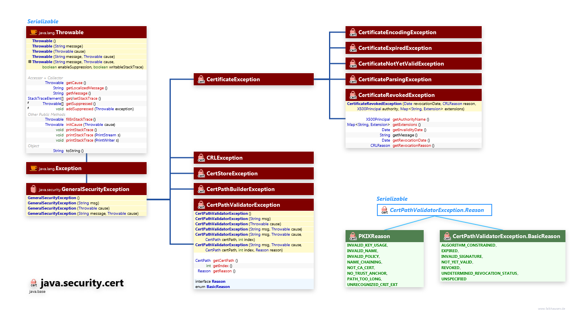This screenshot has width=588, height=327.
Task: Open the java.lang.Exception class header
Action: 86,168
